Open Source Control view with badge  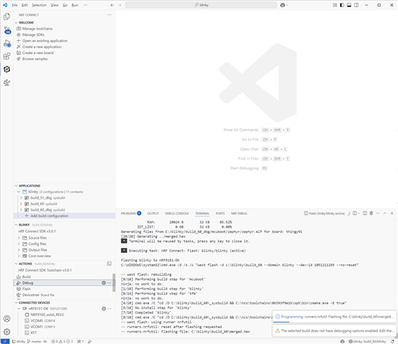click(x=7, y=30)
